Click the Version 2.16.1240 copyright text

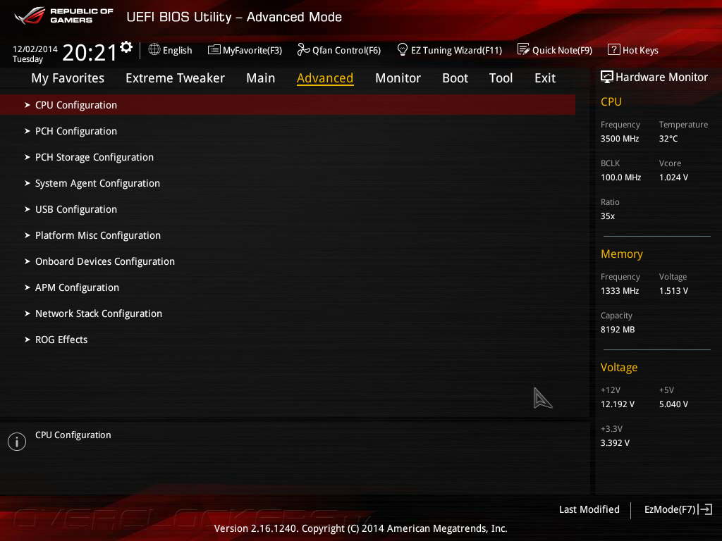[360, 528]
